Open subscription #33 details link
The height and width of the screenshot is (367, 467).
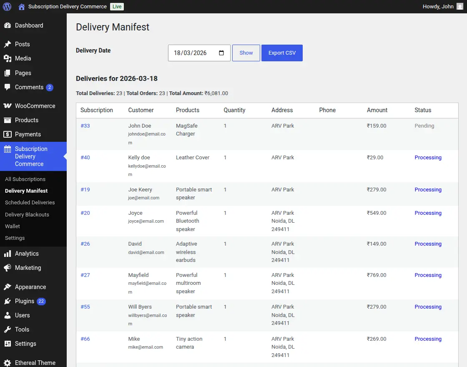click(x=85, y=126)
